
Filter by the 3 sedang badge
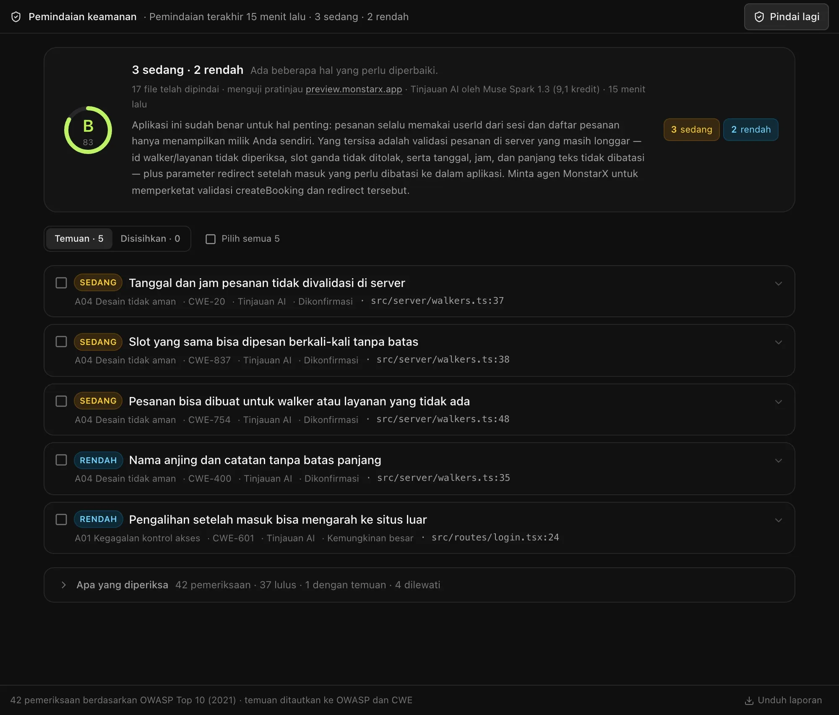691,130
